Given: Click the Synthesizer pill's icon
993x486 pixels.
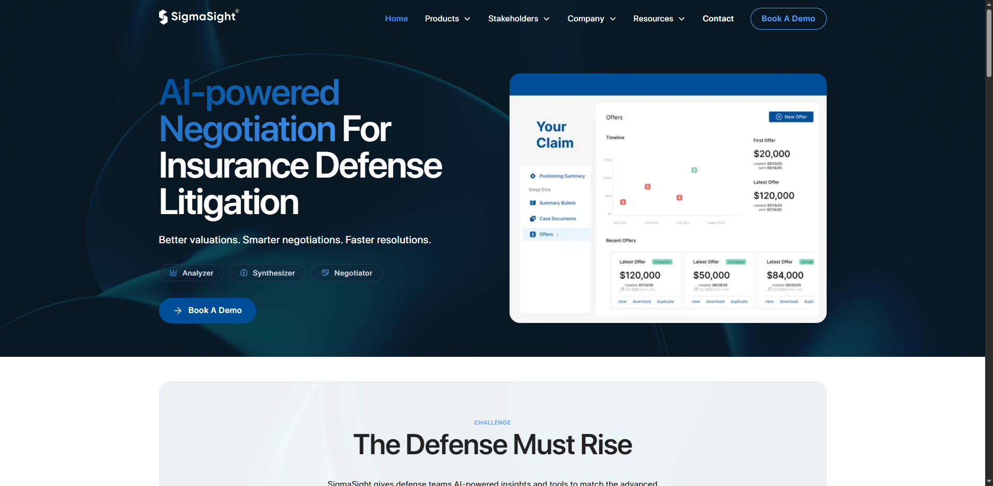Looking at the screenshot, I should (x=244, y=273).
